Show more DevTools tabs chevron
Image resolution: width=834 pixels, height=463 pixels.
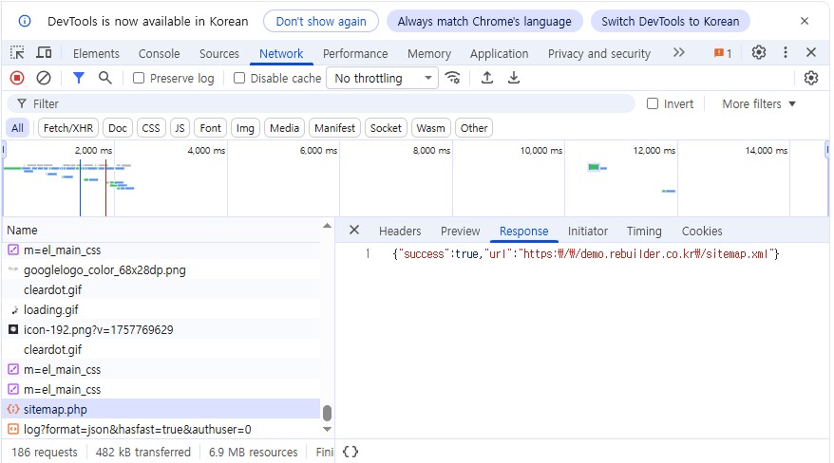678,53
